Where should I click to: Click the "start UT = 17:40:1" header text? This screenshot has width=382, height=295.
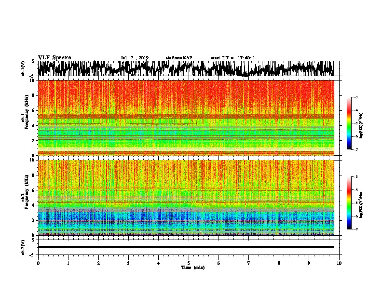tap(233, 58)
